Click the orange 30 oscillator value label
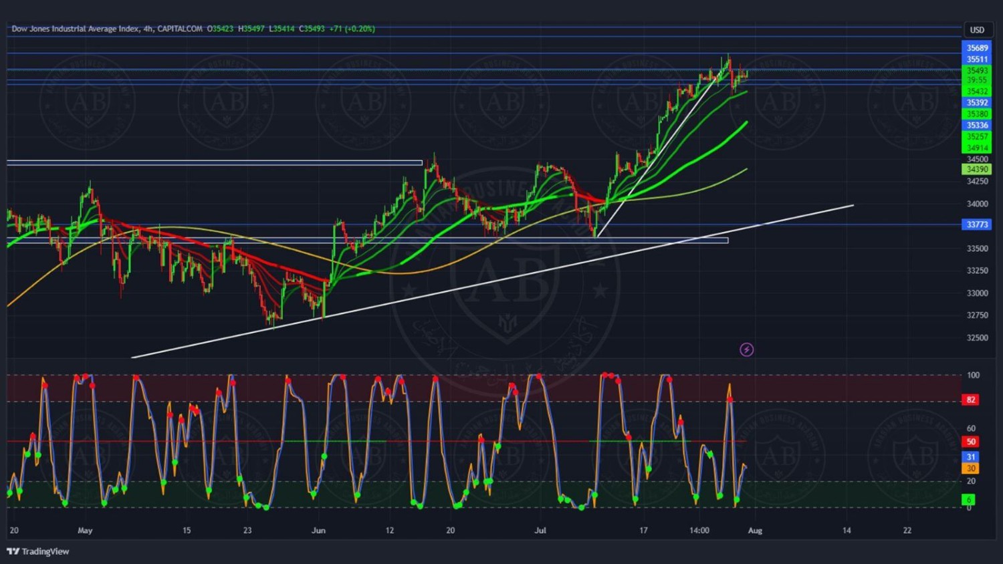Viewport: 1003px width, 564px height. (971, 468)
